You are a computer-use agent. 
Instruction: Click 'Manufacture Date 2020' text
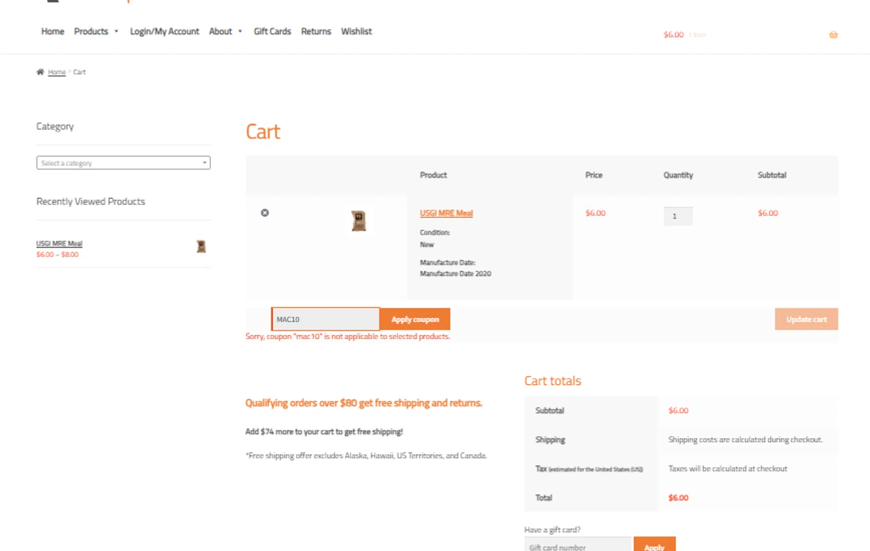coord(455,274)
